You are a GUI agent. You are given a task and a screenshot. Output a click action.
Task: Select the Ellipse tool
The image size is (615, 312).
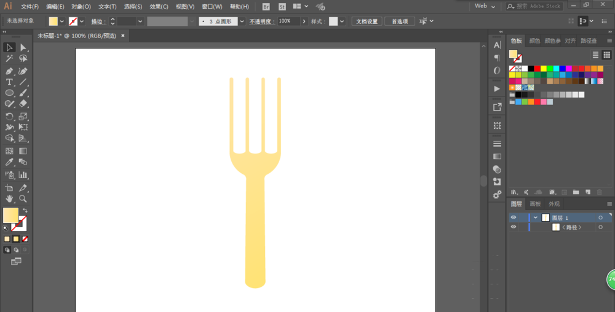9,93
